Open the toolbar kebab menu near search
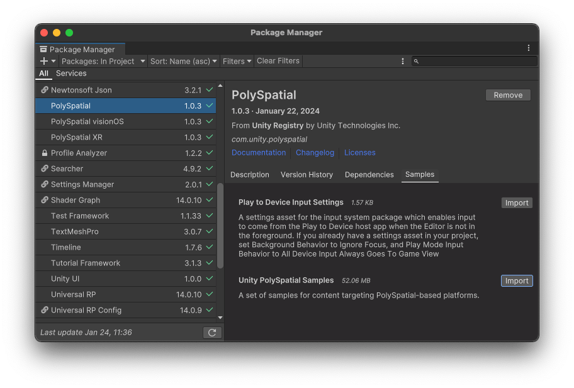This screenshot has width=574, height=388. pos(403,61)
